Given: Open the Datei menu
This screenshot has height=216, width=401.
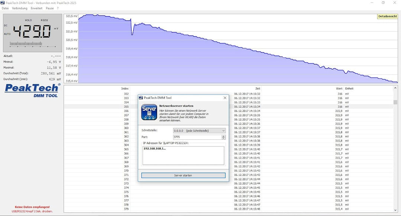Looking at the screenshot, I should pyautogui.click(x=5, y=8).
